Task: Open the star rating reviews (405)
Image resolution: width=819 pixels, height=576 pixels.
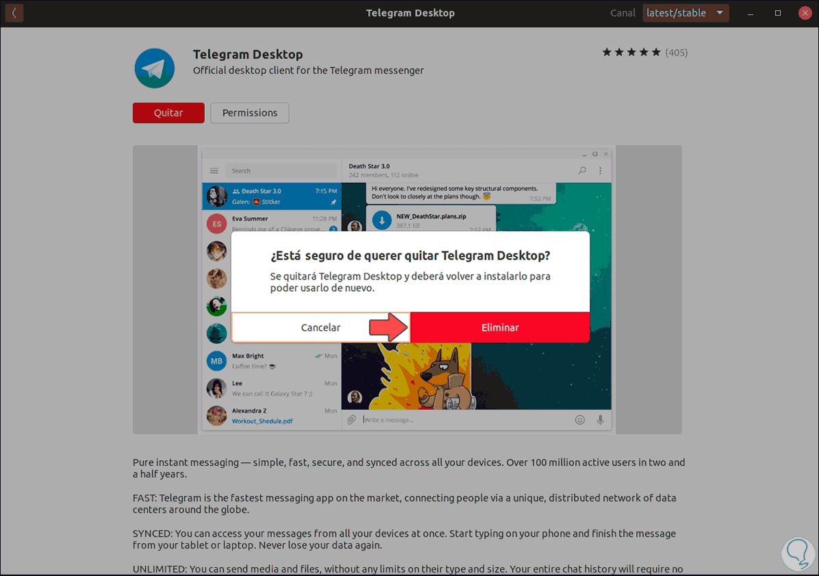Action: (x=644, y=52)
